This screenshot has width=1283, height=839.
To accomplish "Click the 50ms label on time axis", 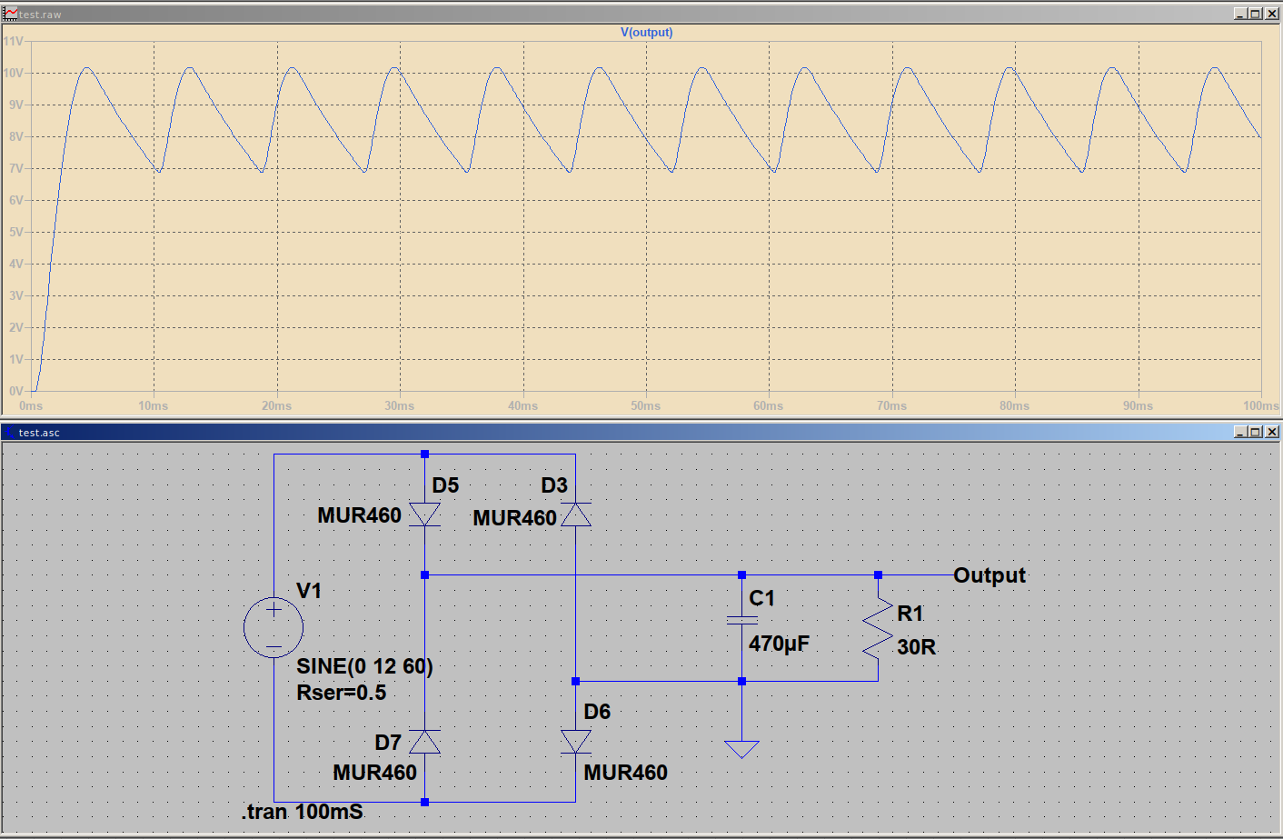I will pos(645,405).
